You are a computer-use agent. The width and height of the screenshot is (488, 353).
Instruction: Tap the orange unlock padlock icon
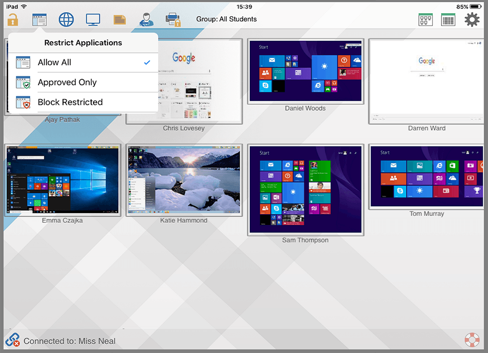pyautogui.click(x=13, y=20)
